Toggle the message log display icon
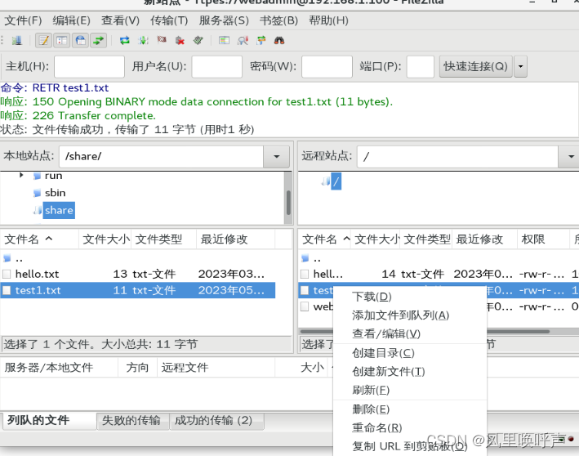Viewport: 579px width, 456px height. point(43,40)
